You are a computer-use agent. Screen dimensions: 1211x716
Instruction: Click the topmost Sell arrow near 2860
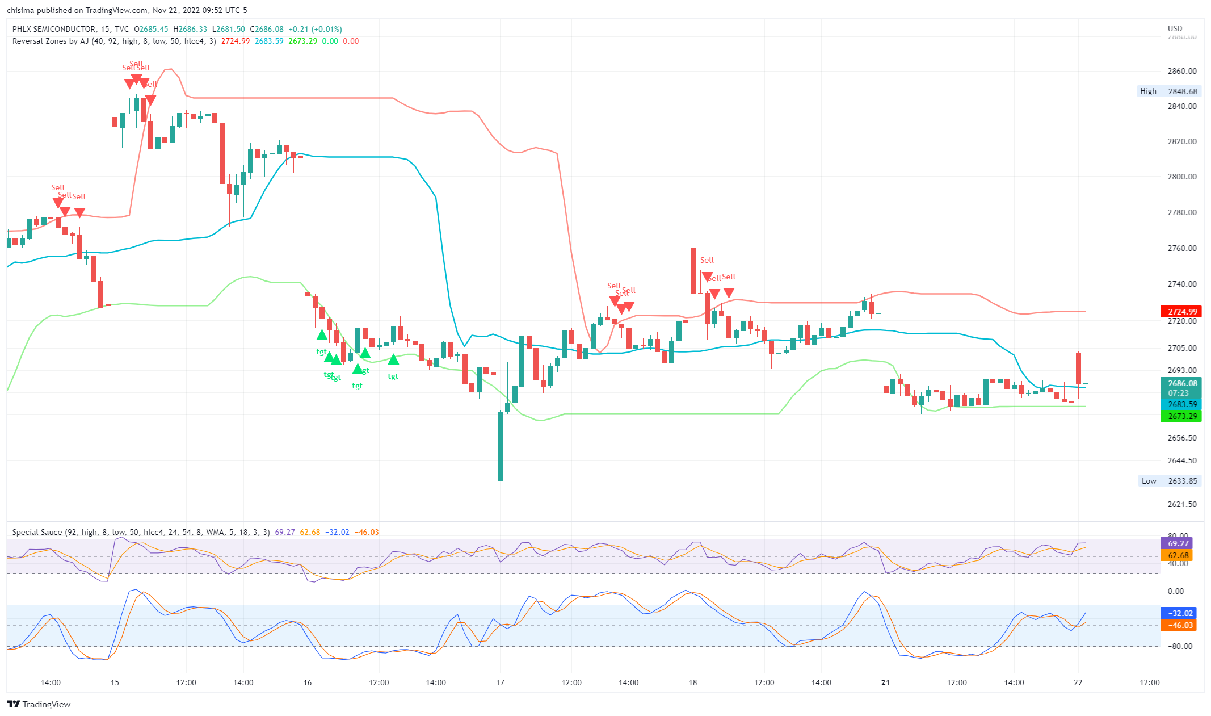pos(136,78)
